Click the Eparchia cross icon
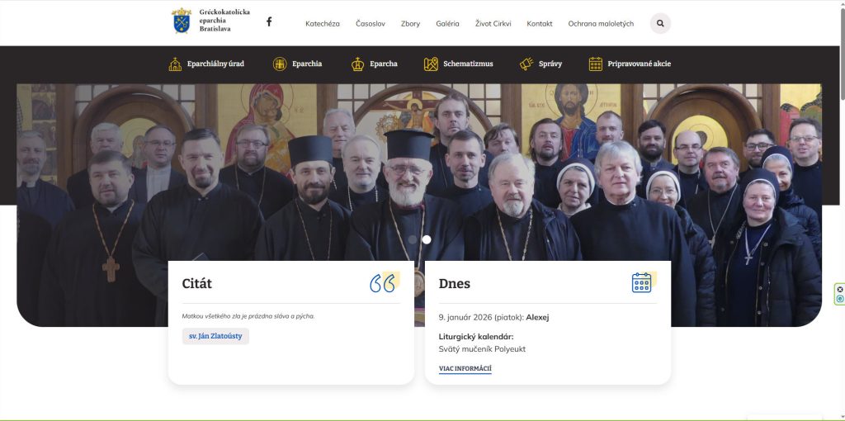This screenshot has height=421, width=845. point(280,64)
